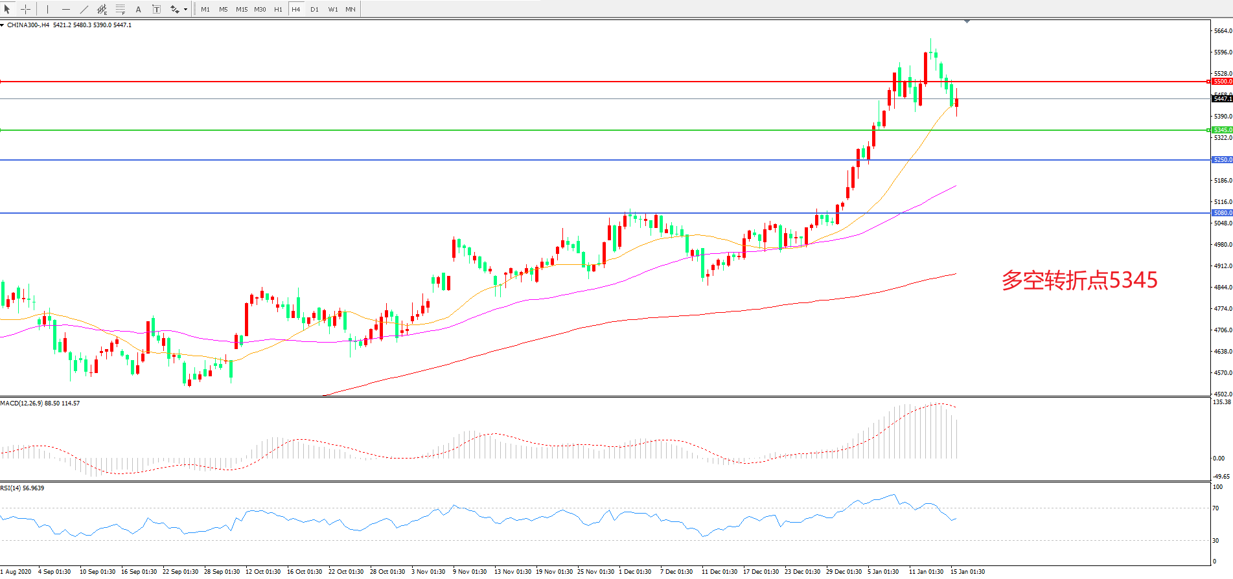The width and height of the screenshot is (1233, 579).
Task: Select the horizontal line tool
Action: [x=65, y=9]
